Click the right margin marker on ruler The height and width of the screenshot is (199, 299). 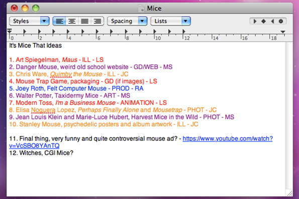(x=283, y=32)
